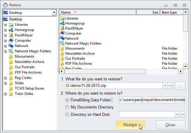Click the Homegroup icon in file list
This screenshot has height=133, width=191.
click(x=62, y=23)
